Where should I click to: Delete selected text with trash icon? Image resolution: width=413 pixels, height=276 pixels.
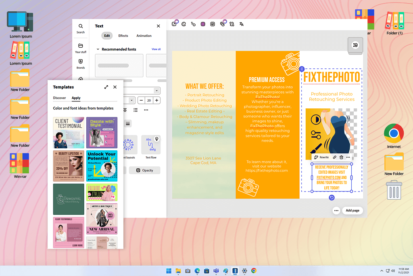341,157
